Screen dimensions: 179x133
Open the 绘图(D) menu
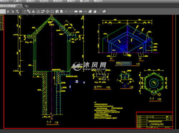click(30, 1)
